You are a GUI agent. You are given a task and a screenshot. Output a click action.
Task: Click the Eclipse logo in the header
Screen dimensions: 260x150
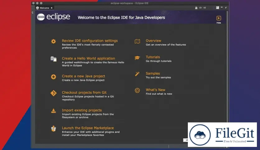point(53,17)
